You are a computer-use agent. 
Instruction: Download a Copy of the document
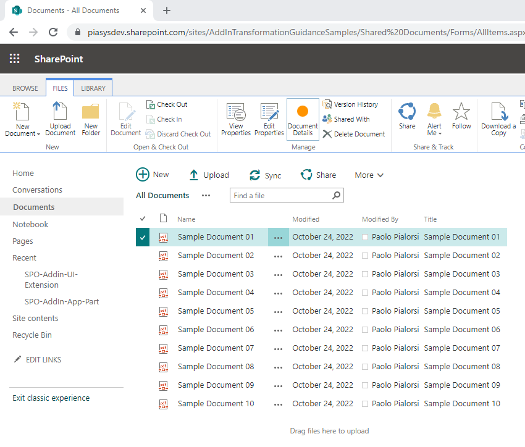tap(498, 119)
